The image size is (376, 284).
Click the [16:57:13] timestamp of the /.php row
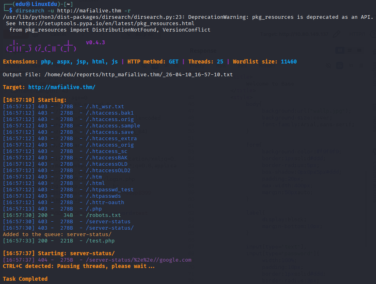(x=19, y=209)
